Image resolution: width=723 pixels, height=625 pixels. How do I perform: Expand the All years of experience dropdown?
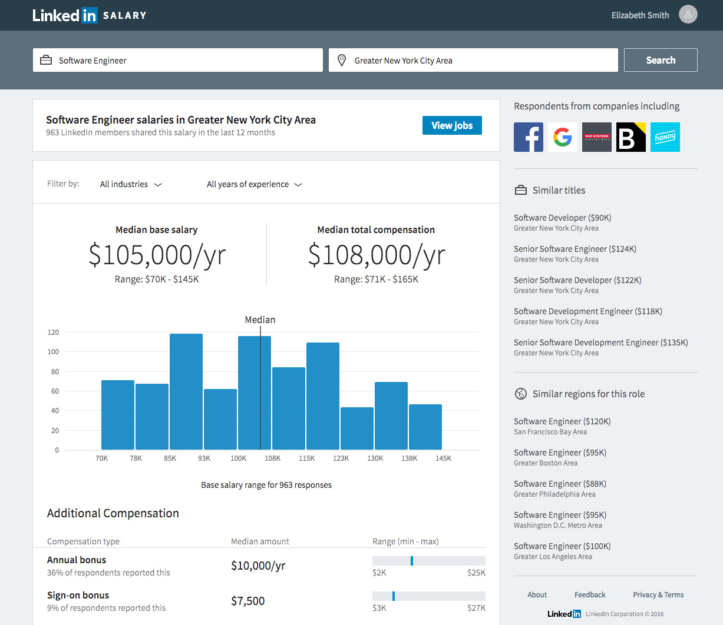(x=254, y=184)
